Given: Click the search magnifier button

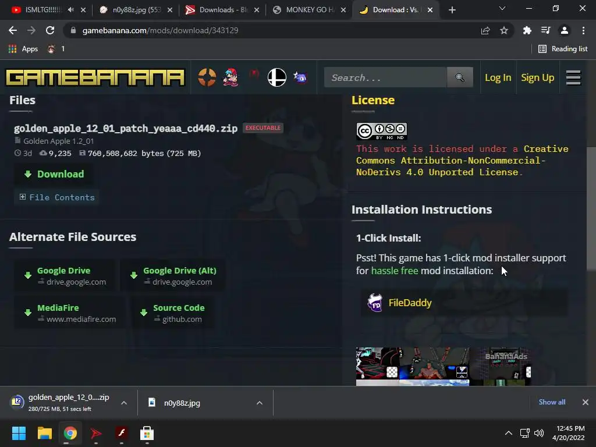Looking at the screenshot, I should 460,77.
